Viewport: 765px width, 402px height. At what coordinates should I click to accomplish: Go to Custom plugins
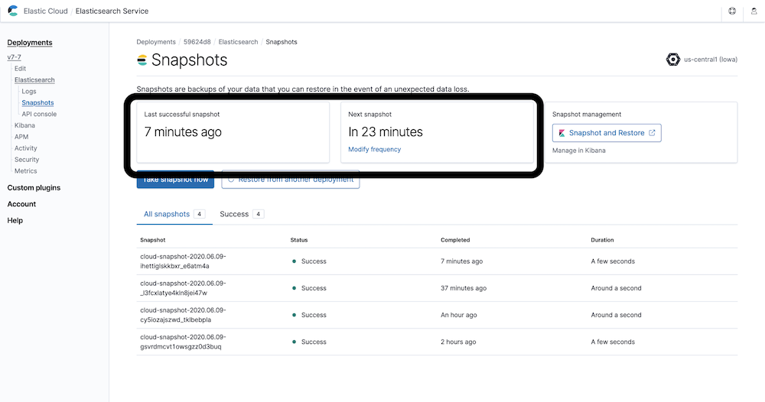click(x=34, y=187)
